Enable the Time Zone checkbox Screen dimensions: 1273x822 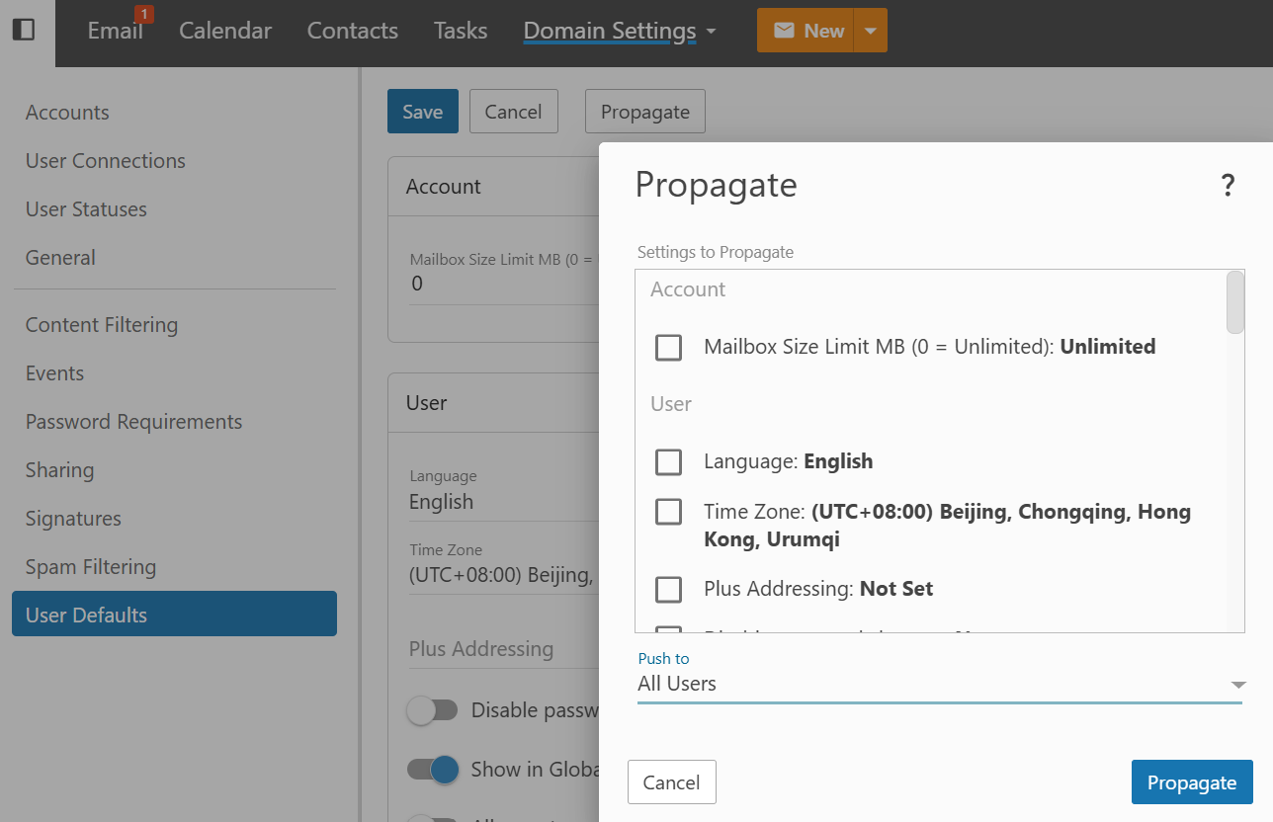(x=669, y=512)
